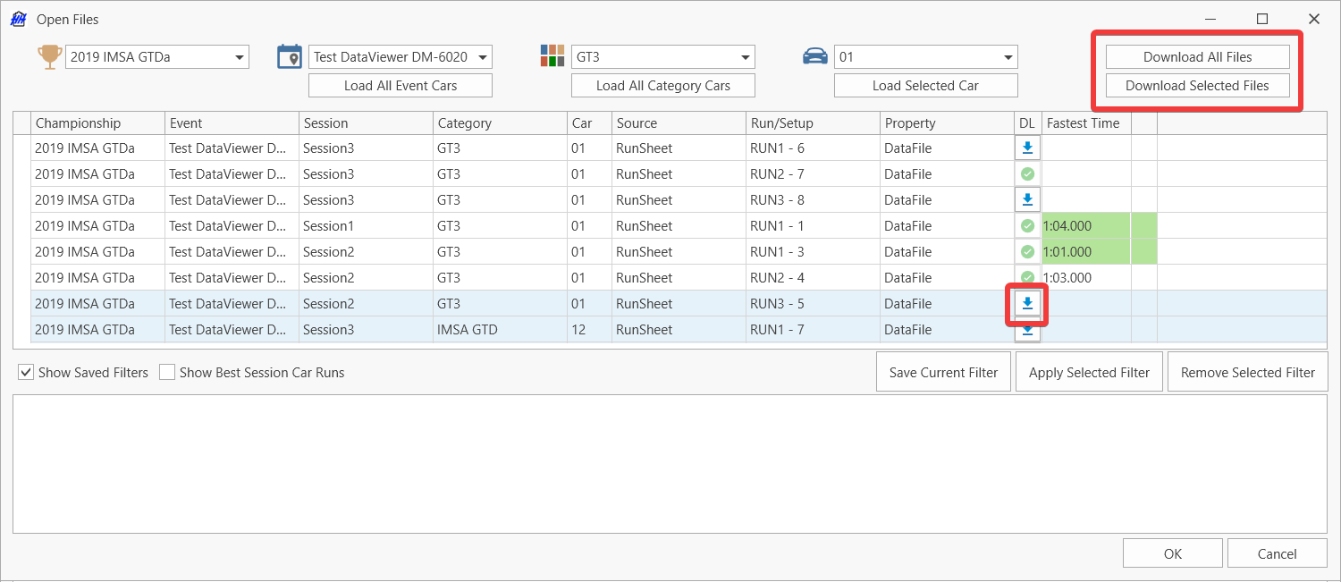
Task: Enable Show Best Session Car Runs
Action: [x=167, y=373]
